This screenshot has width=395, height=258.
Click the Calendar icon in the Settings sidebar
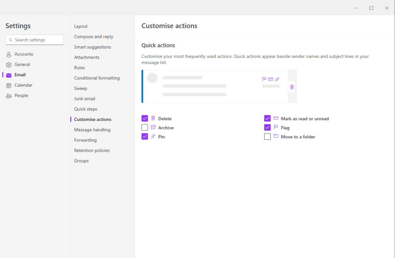coord(8,85)
